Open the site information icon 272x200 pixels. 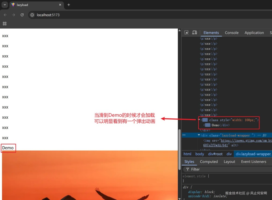[x=32, y=15]
